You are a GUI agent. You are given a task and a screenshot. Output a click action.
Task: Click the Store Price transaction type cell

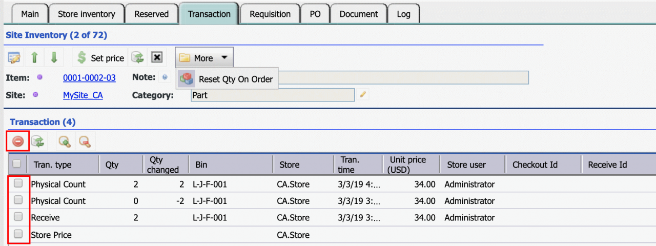[x=51, y=235]
